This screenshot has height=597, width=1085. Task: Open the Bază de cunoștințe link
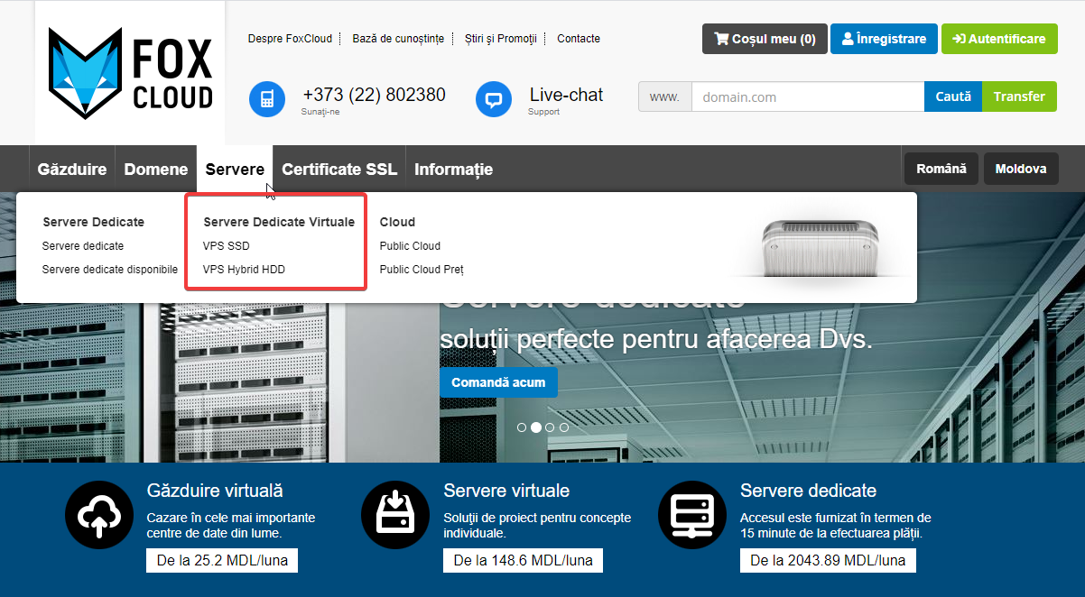point(398,39)
